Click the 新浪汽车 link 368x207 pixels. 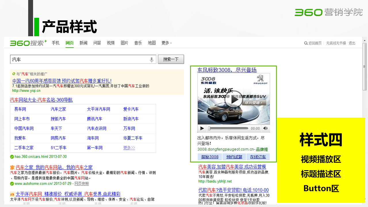(x=131, y=119)
